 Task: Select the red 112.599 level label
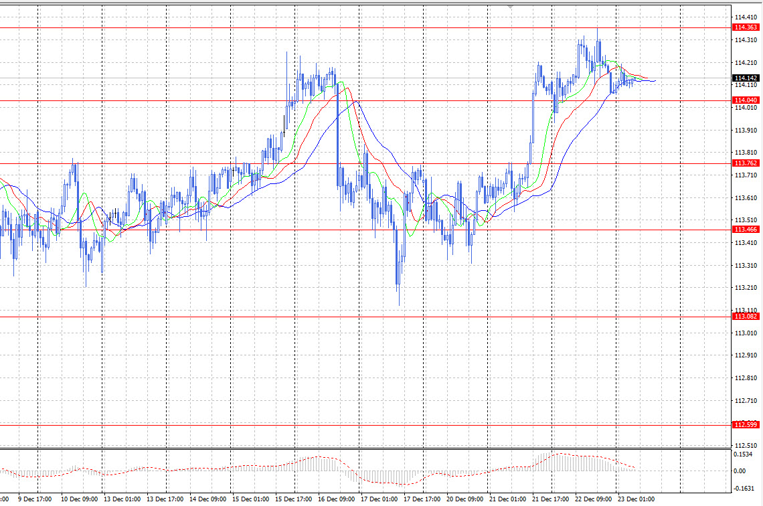[746, 425]
